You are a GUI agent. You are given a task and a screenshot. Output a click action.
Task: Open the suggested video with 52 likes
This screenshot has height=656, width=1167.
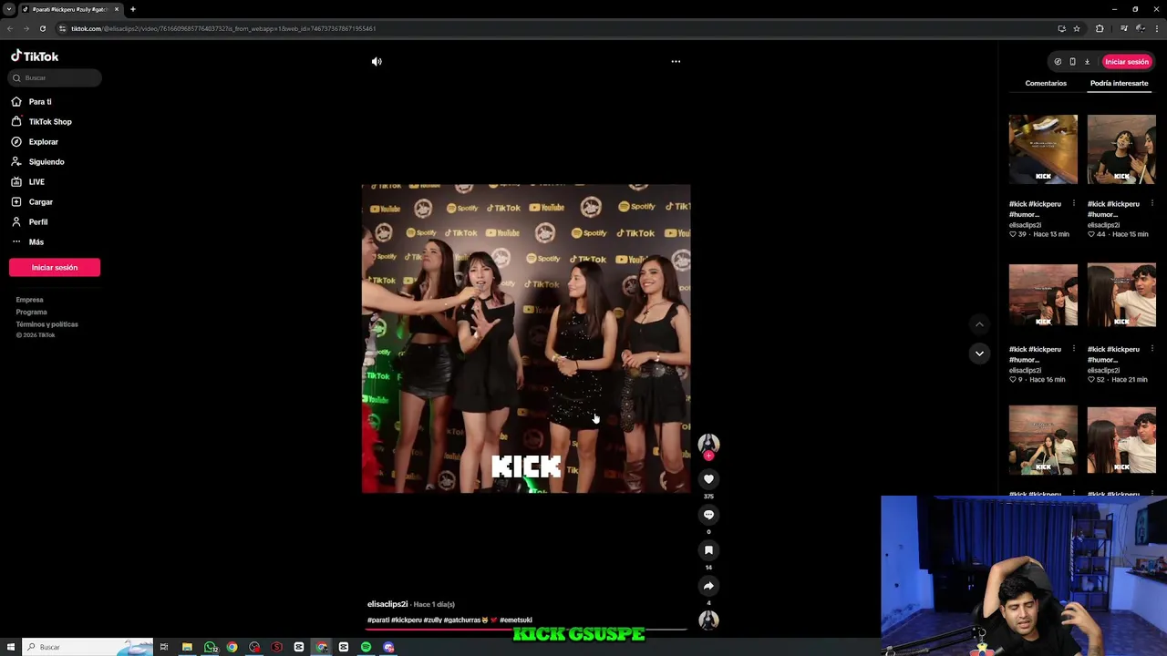pyautogui.click(x=1121, y=294)
